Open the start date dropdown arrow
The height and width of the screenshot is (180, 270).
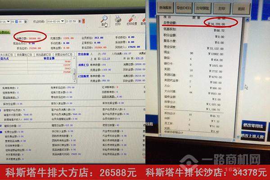8,21
